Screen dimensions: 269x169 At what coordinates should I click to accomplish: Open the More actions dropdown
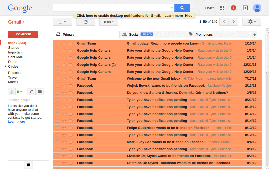click(x=108, y=22)
